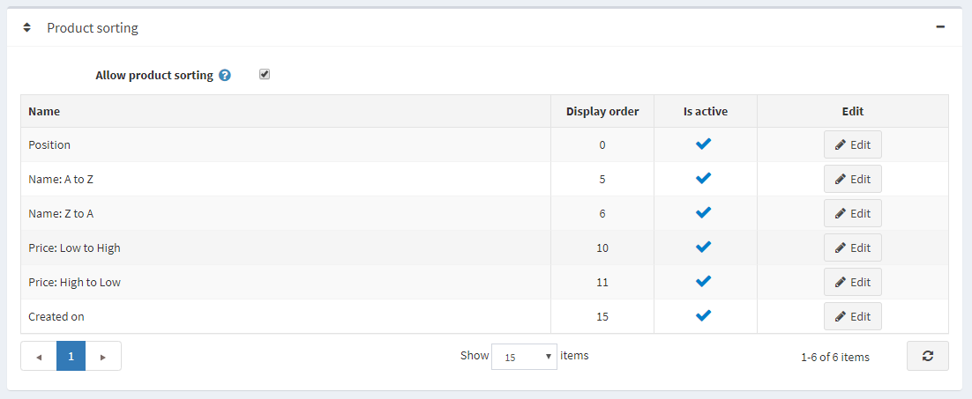Click the active checkmark for Position row
This screenshot has width=972, height=399.
(x=703, y=144)
